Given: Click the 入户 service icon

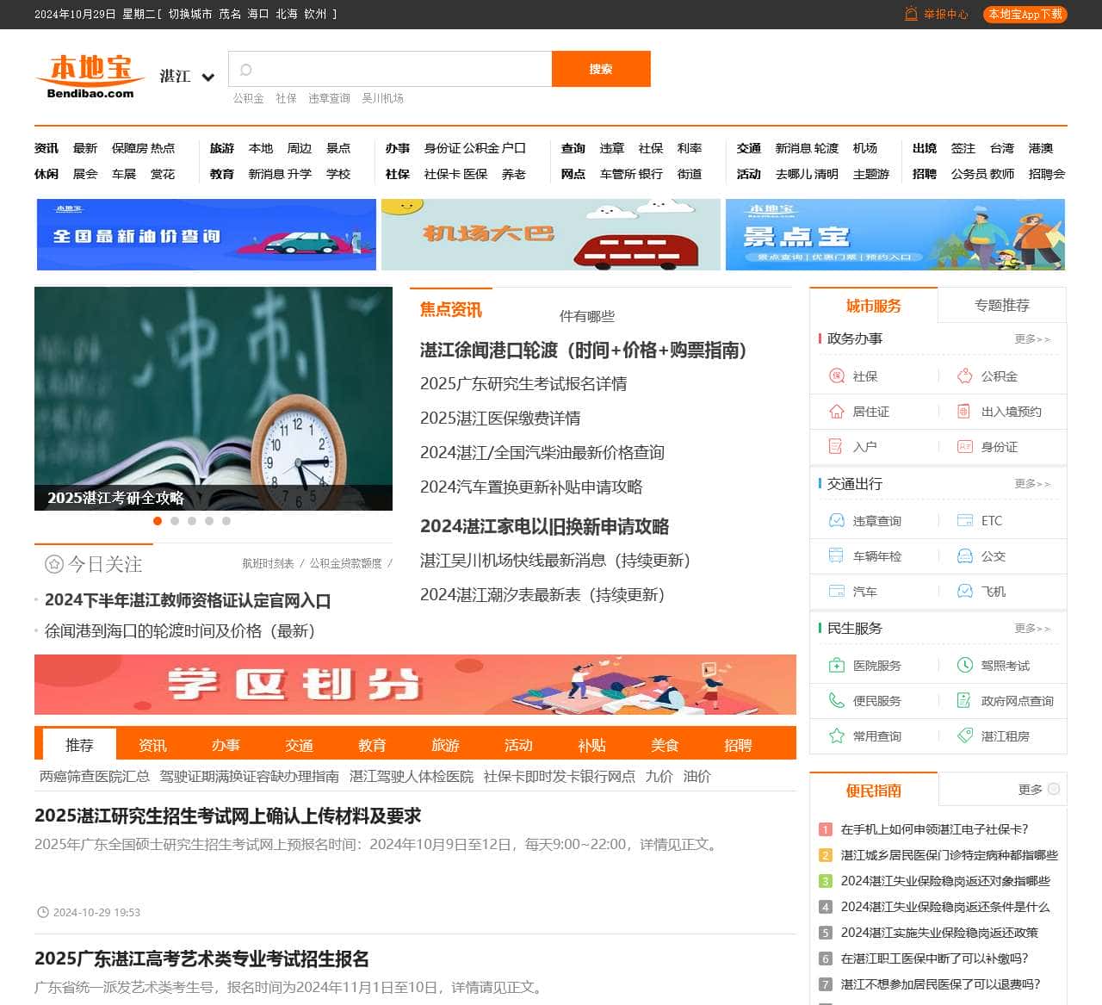Looking at the screenshot, I should (x=836, y=446).
